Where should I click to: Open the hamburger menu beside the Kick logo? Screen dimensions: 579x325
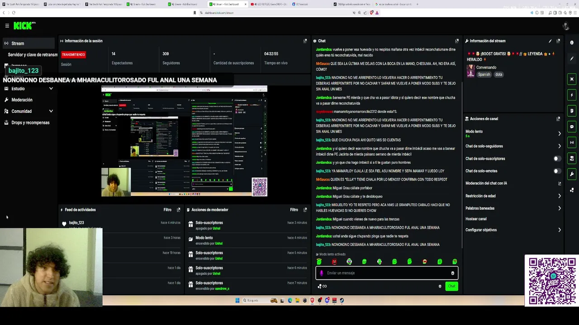[7, 26]
